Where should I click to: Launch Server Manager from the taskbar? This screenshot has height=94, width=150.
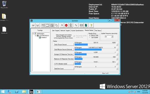click(9, 92)
